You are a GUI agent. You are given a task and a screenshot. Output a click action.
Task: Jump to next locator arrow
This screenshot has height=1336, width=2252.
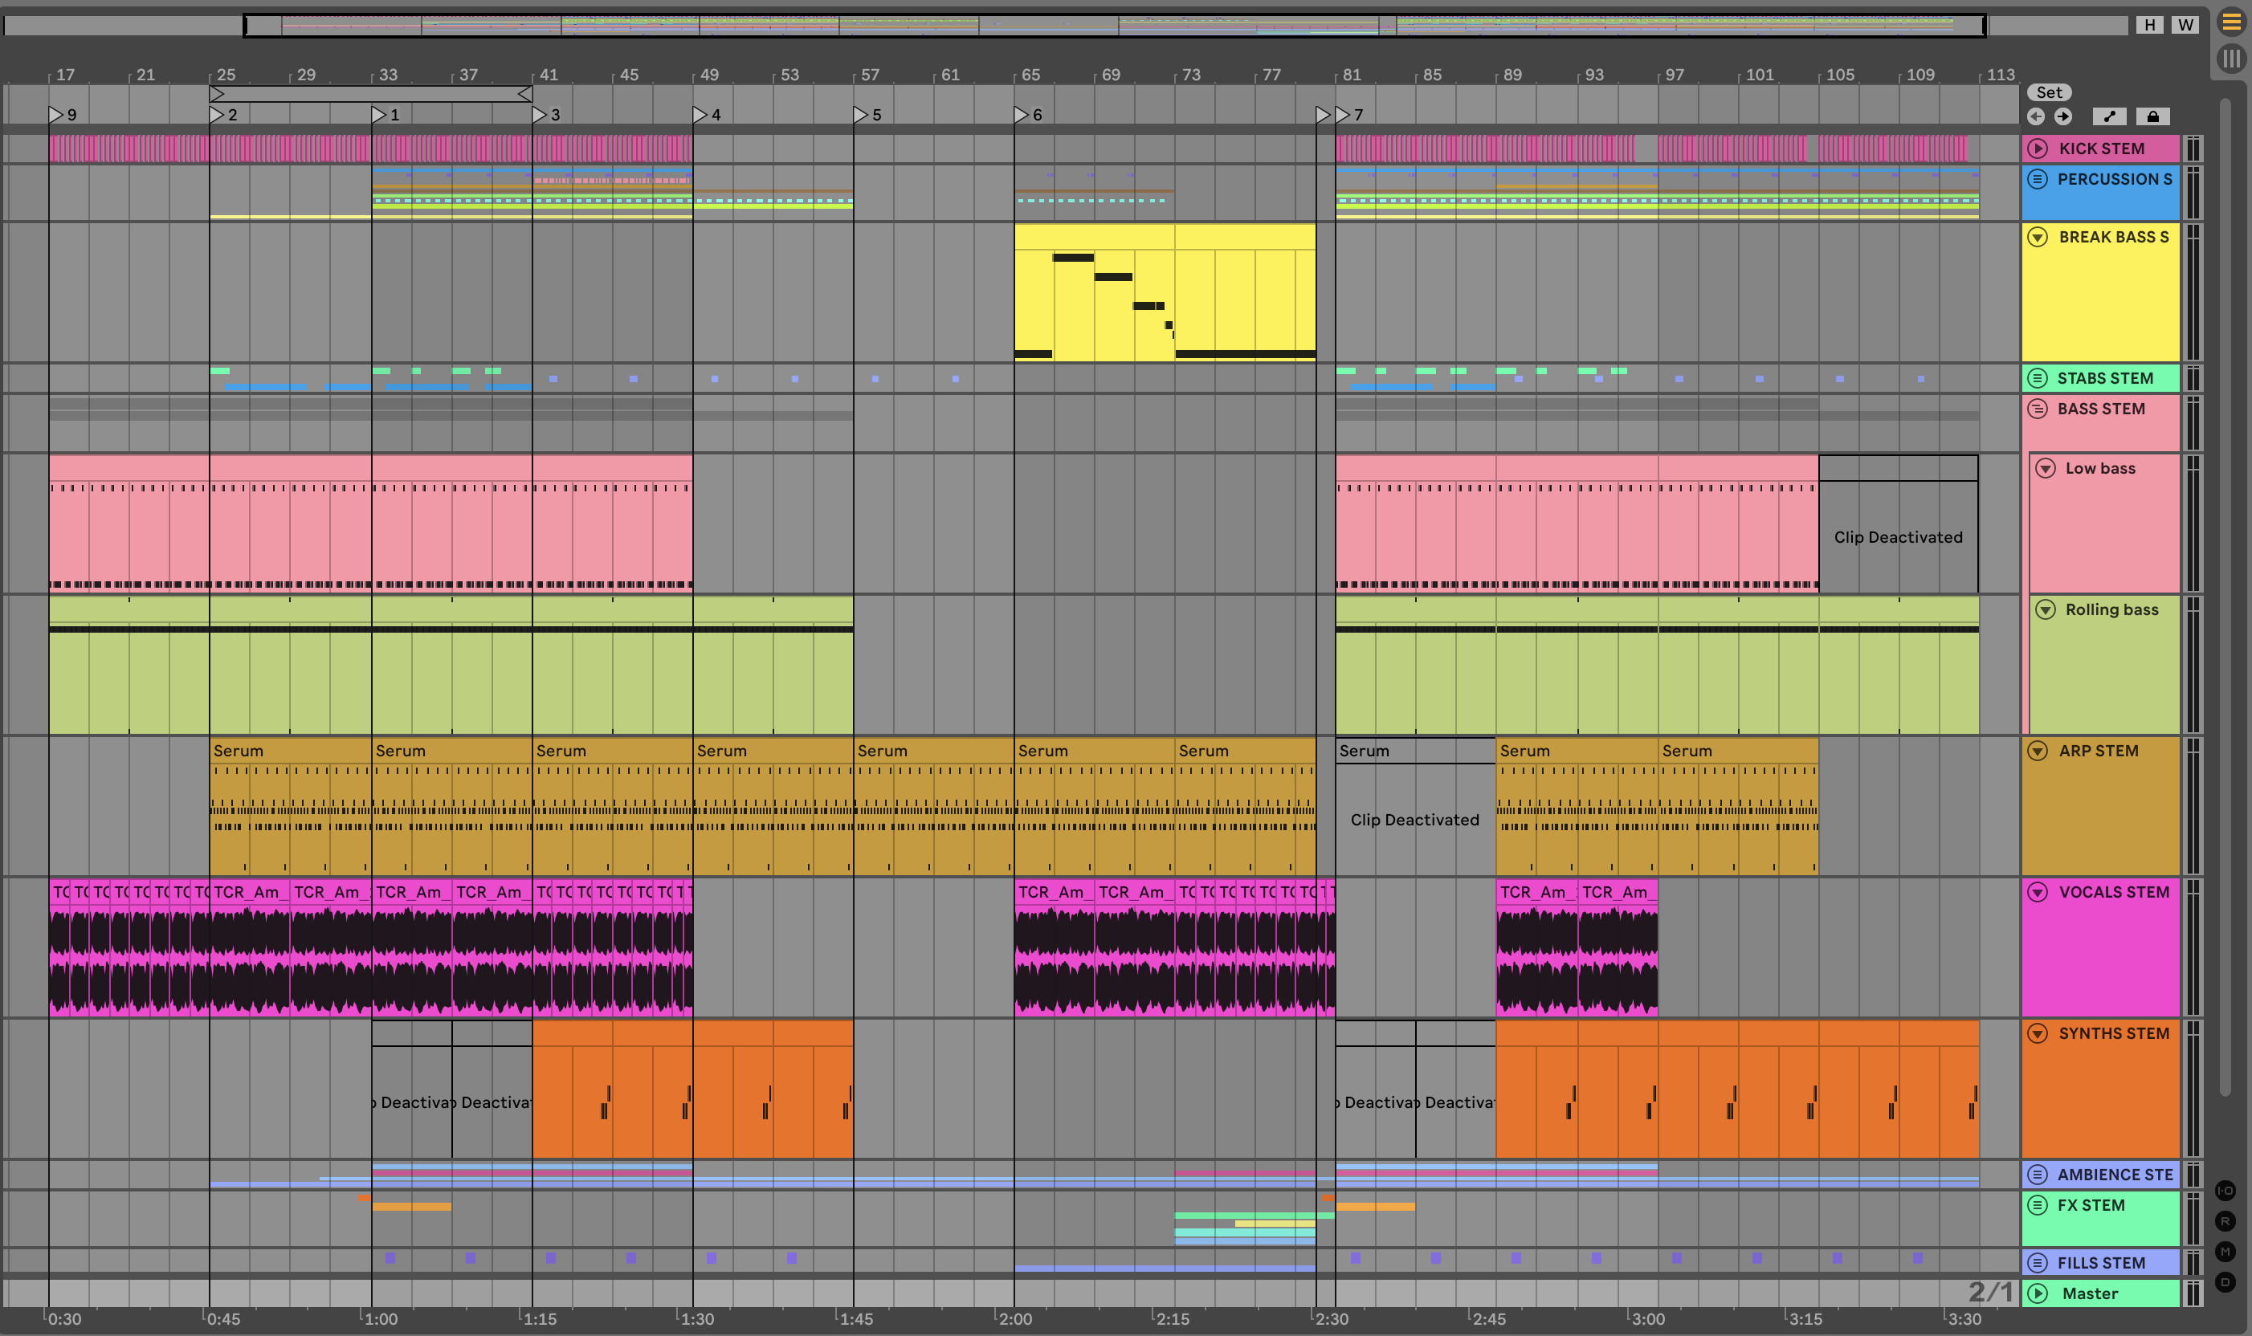pyautogui.click(x=2063, y=116)
